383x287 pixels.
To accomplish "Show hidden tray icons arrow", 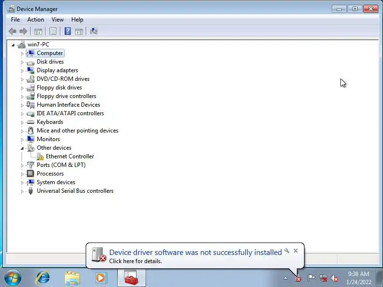I will point(285,278).
